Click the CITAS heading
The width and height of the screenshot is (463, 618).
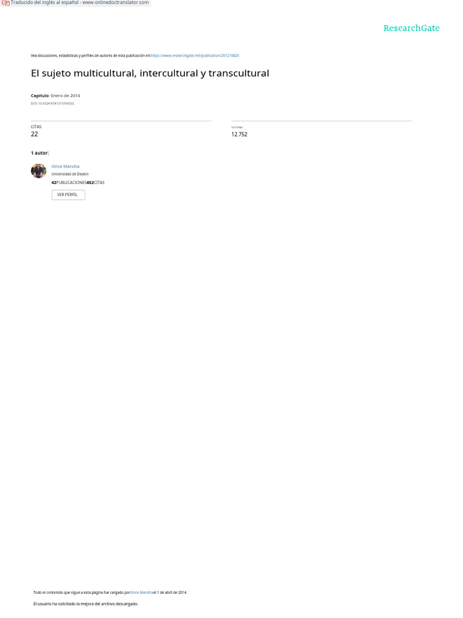[36, 127]
